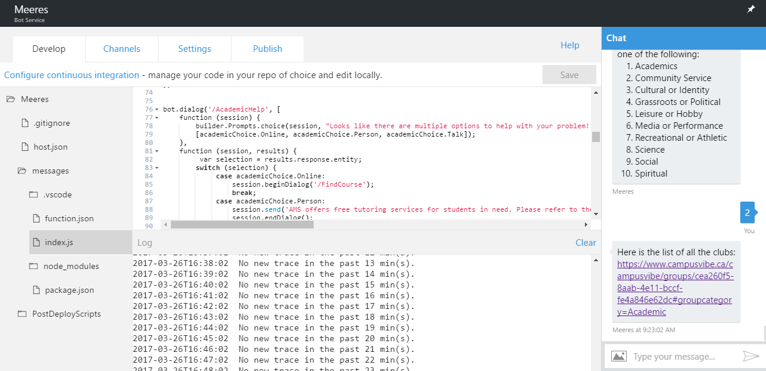This screenshot has height=371, width=766.
Task: Click the pin icon in the header
Action: pyautogui.click(x=751, y=9)
